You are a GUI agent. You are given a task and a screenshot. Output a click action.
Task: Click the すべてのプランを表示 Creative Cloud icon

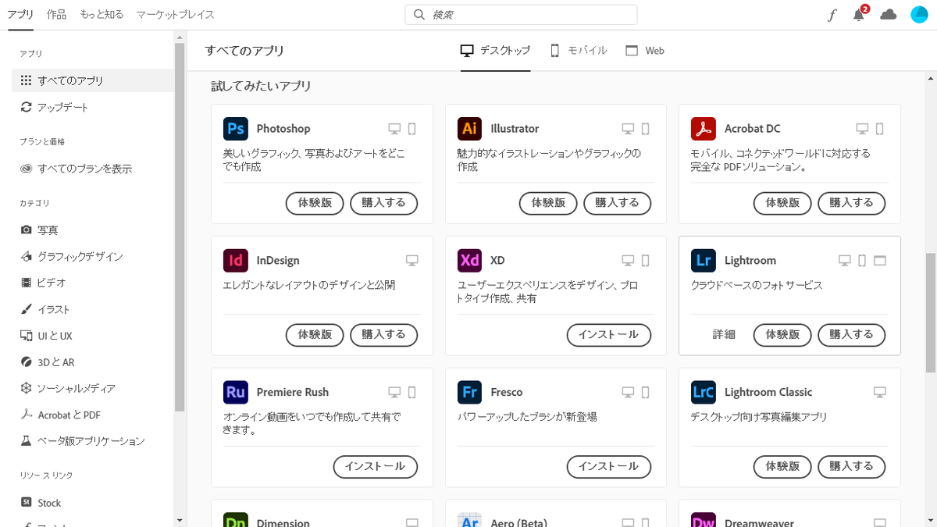pyautogui.click(x=27, y=169)
